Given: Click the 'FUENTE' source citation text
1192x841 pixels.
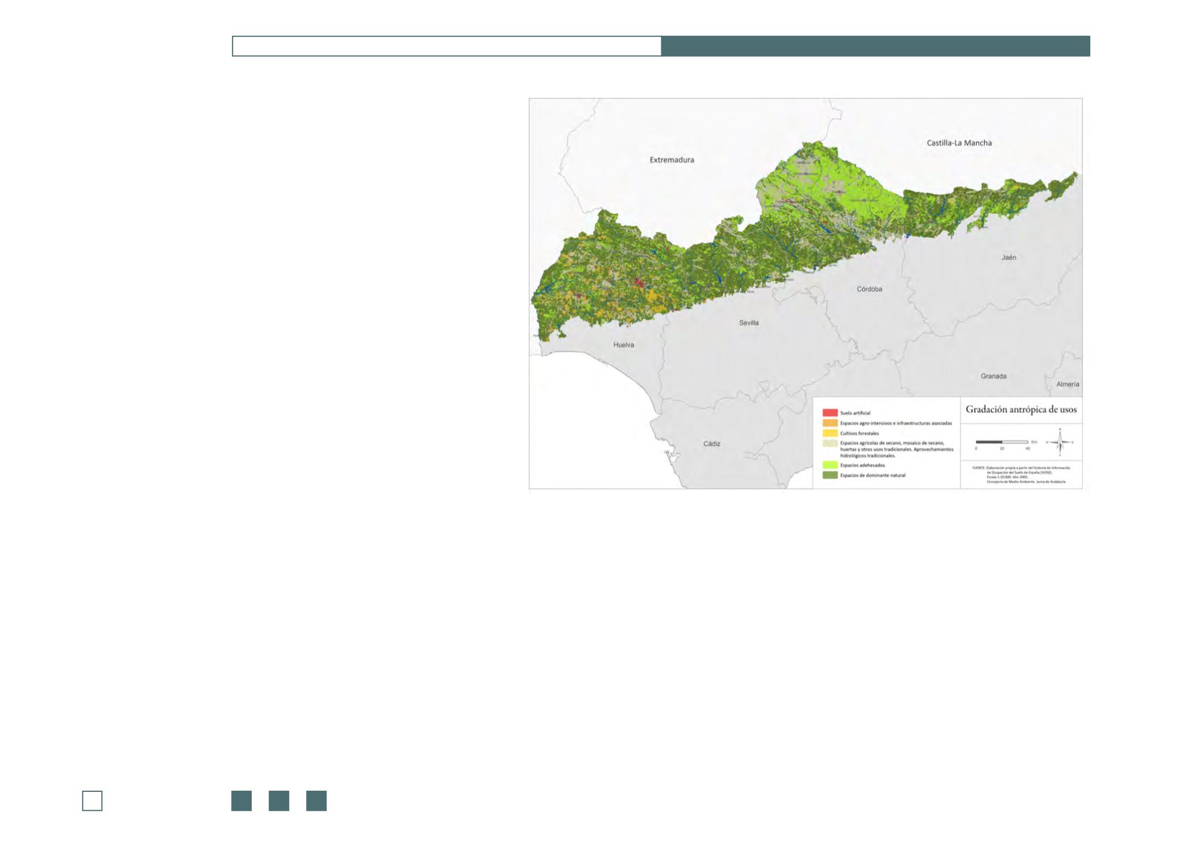Looking at the screenshot, I should coord(1021,474).
